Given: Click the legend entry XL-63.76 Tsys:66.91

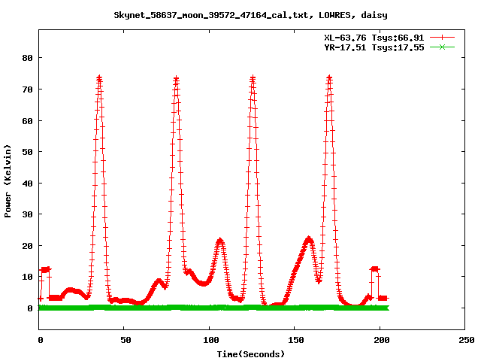Looking at the screenshot, I should (x=374, y=38).
